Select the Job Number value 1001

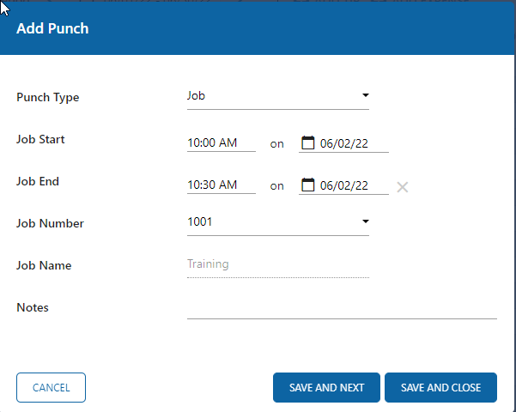tap(200, 221)
